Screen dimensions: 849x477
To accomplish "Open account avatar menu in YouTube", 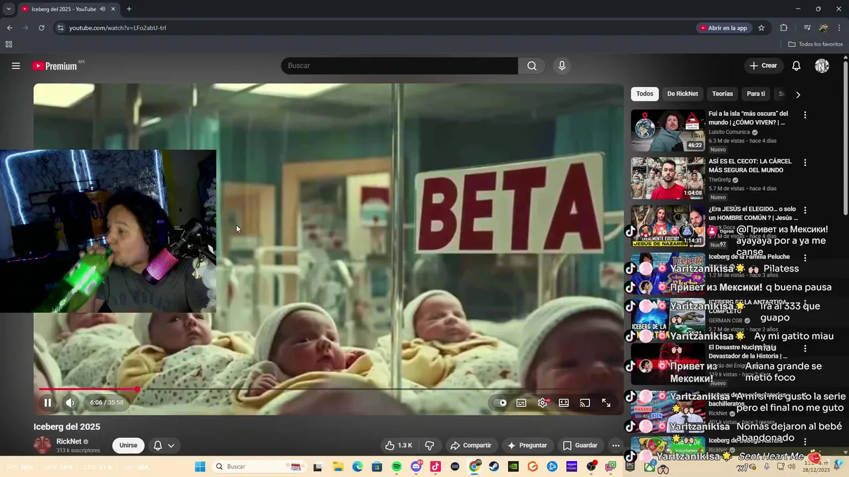I will pyautogui.click(x=822, y=66).
